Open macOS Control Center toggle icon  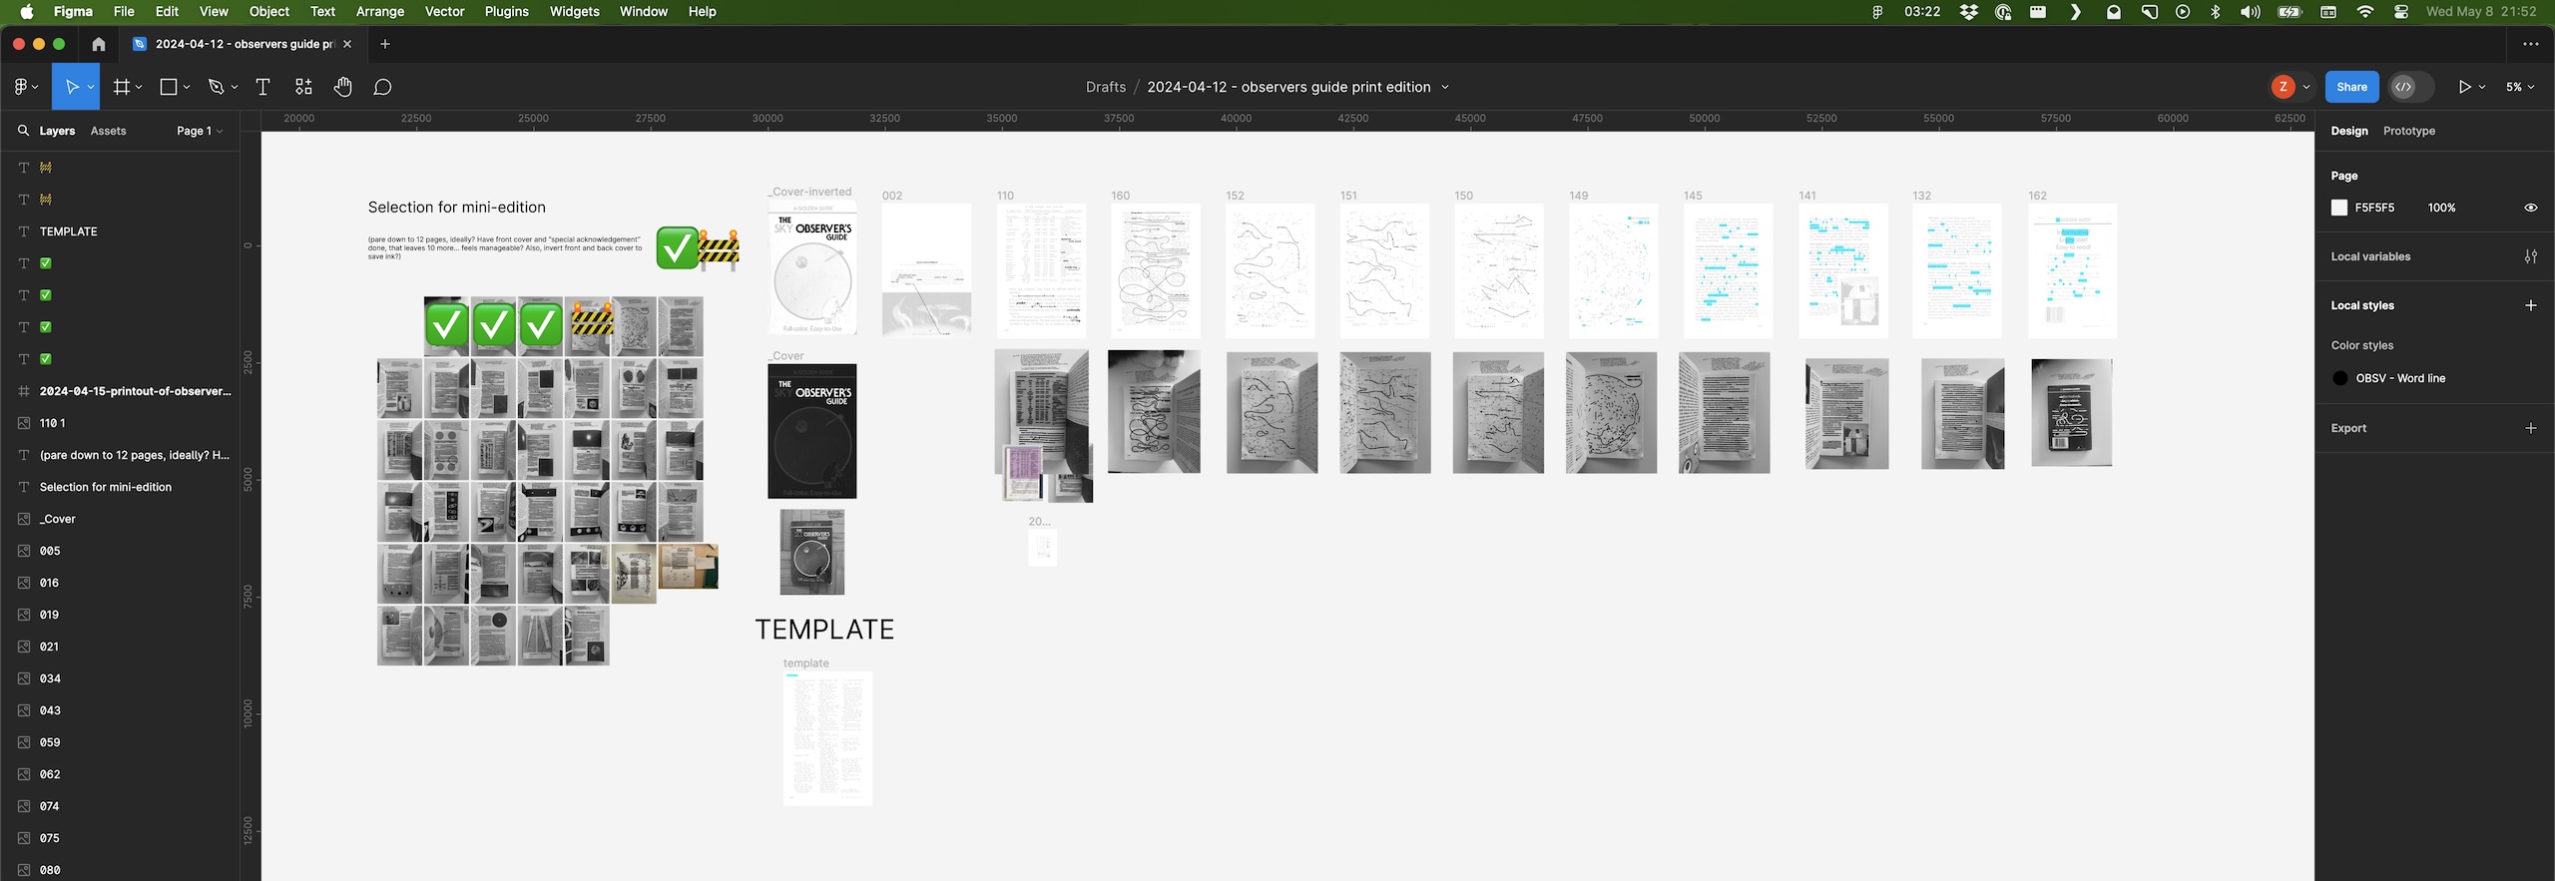(2400, 12)
